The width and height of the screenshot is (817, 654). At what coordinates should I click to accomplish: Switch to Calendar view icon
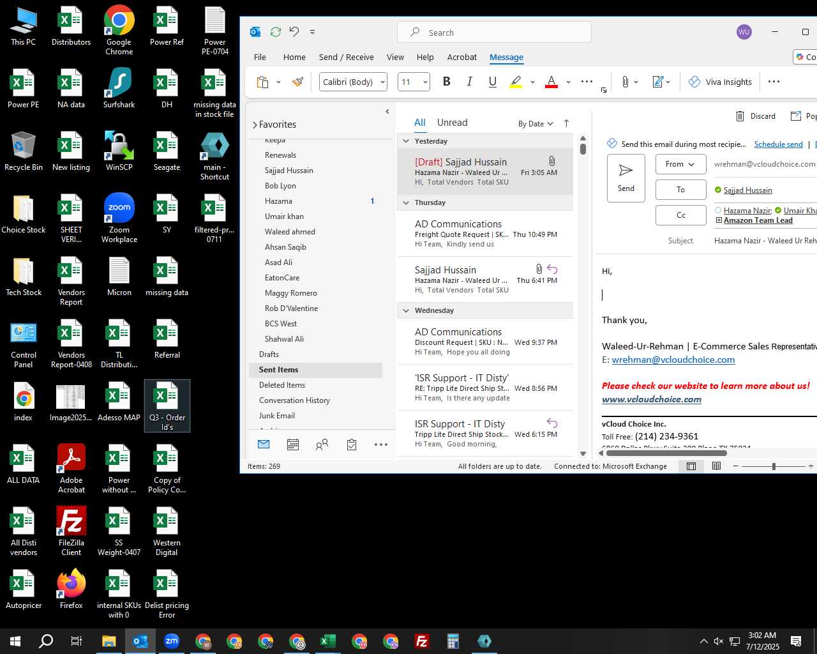pos(293,445)
